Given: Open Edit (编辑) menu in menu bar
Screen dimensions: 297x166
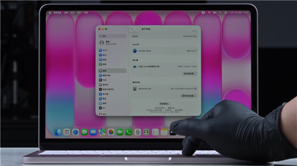Looking at the screenshot, I should pos(66,13).
